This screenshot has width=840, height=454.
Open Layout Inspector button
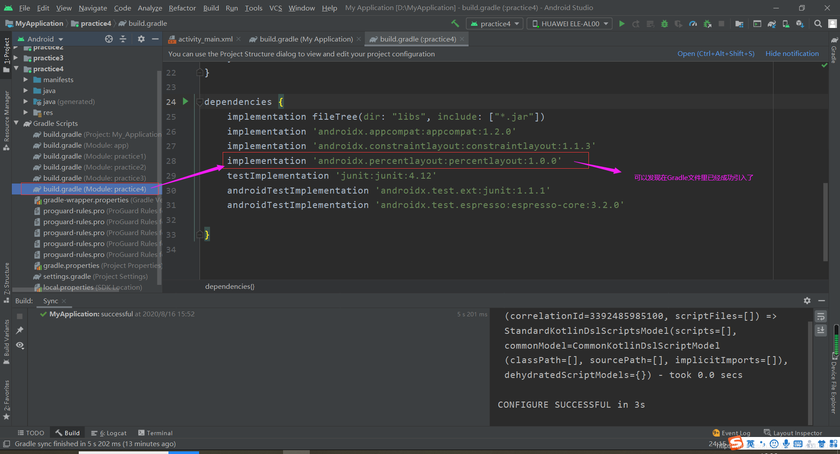click(x=793, y=433)
